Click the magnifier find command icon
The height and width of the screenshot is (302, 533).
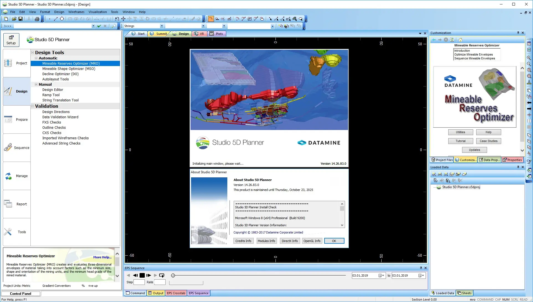(114, 26)
